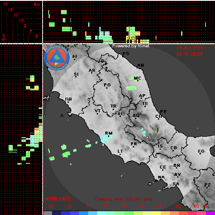The width and height of the screenshot is (215, 215).
Task: Select the TE city label
Action: tap(145, 104)
